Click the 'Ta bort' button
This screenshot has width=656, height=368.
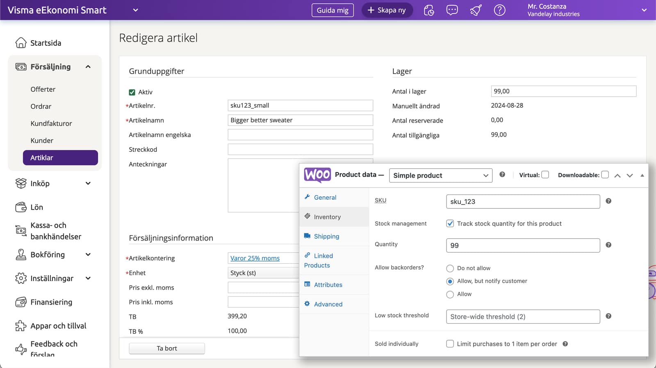pyautogui.click(x=167, y=348)
